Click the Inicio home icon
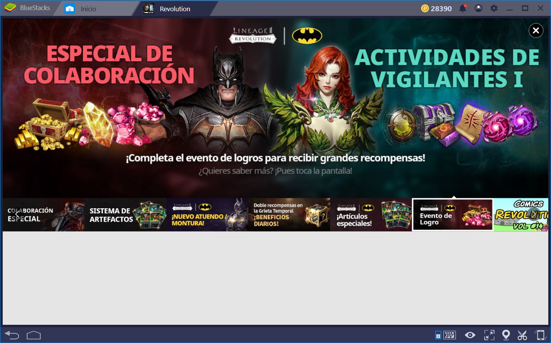The height and width of the screenshot is (343, 551). [x=70, y=9]
